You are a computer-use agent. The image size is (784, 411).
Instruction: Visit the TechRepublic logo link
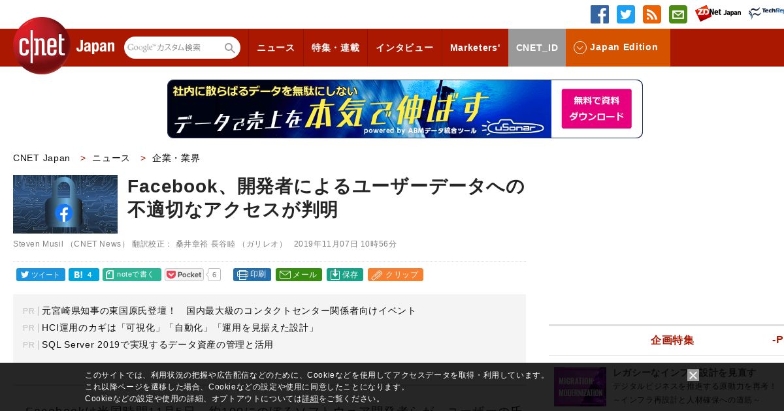pyautogui.click(x=766, y=13)
